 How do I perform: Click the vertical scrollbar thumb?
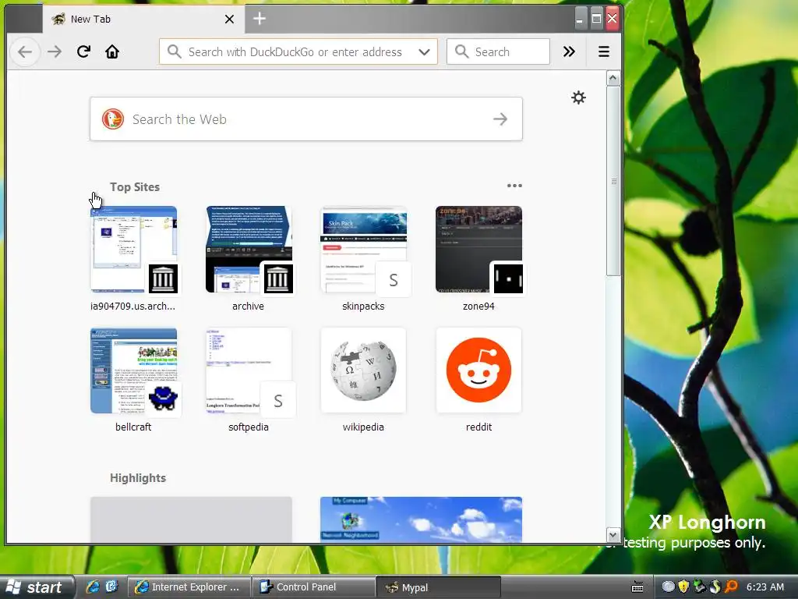click(x=613, y=181)
